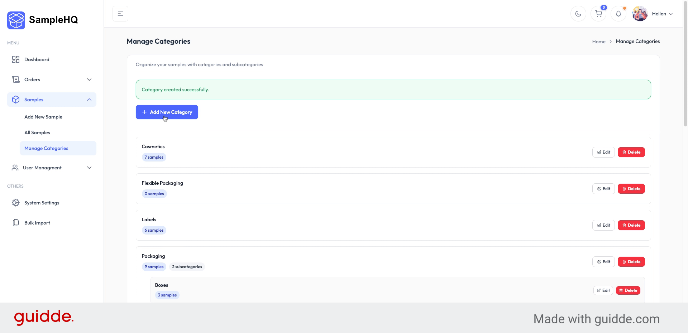The image size is (688, 333).
Task: Open All Samples from the sidebar menu
Action: pyautogui.click(x=37, y=132)
